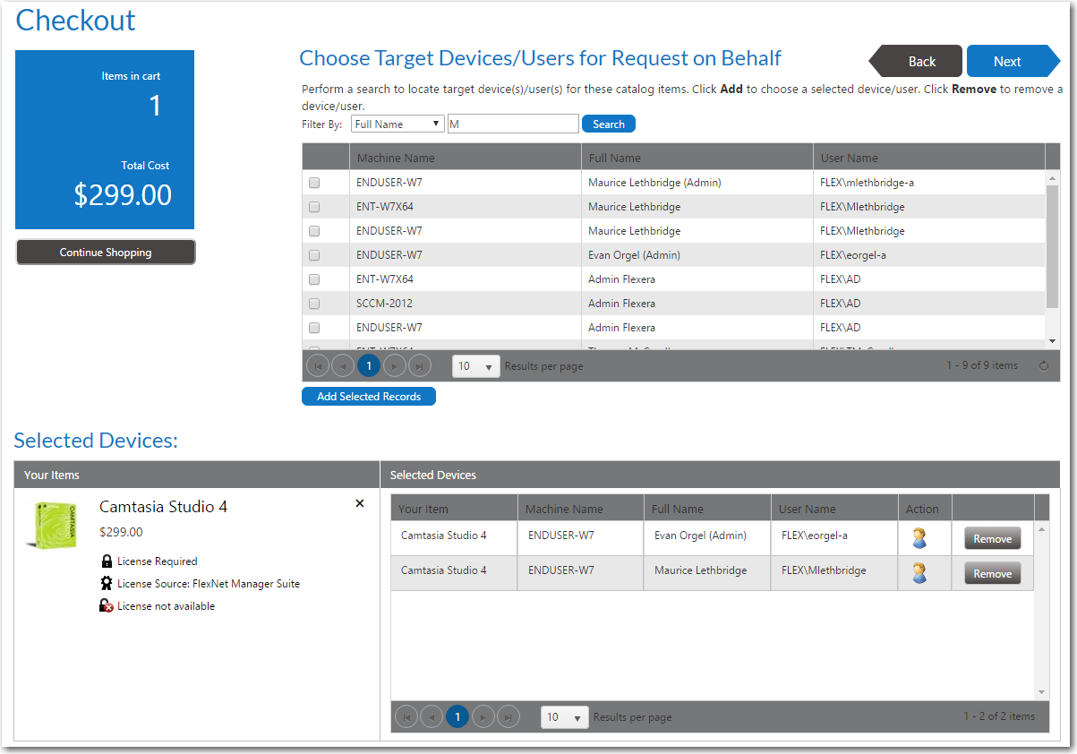
Task: Check the ENDUSER-W7 Evan Orgel row
Action: (x=313, y=254)
